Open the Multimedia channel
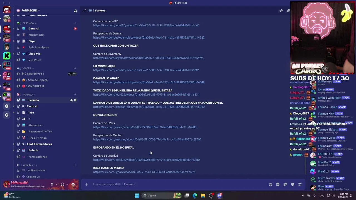The image size is (356, 200). [46, 35]
